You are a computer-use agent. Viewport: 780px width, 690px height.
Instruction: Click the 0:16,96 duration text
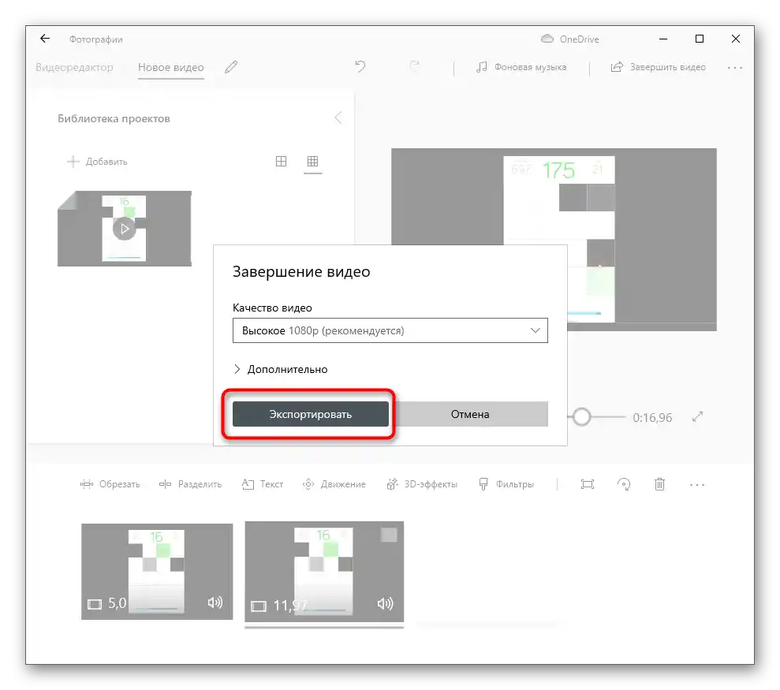652,417
